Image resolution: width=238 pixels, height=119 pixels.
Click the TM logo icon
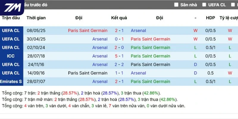[x=12, y=8]
